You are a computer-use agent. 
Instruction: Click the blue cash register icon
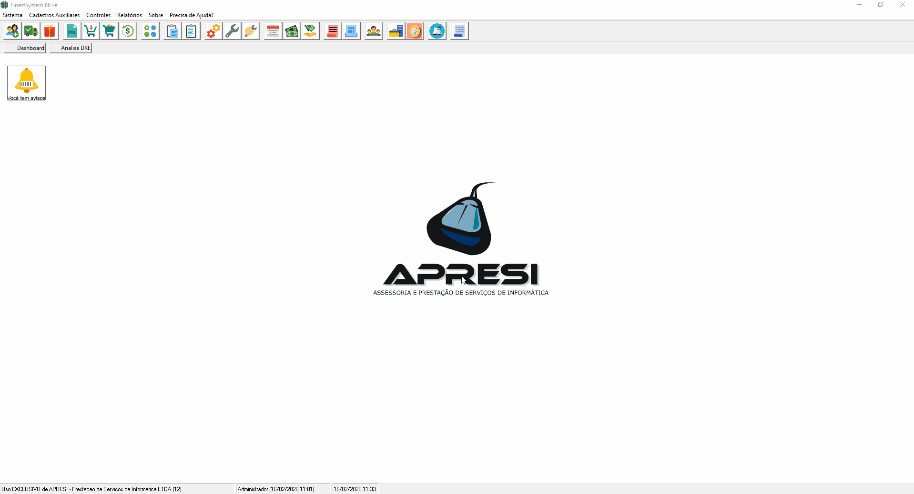[x=437, y=31]
